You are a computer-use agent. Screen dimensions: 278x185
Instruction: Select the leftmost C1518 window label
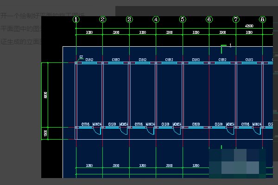pyautogui.click(x=85, y=124)
